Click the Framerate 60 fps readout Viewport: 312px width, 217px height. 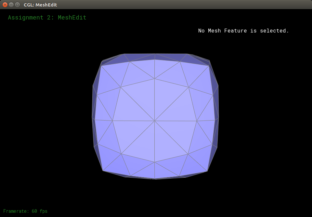25,211
